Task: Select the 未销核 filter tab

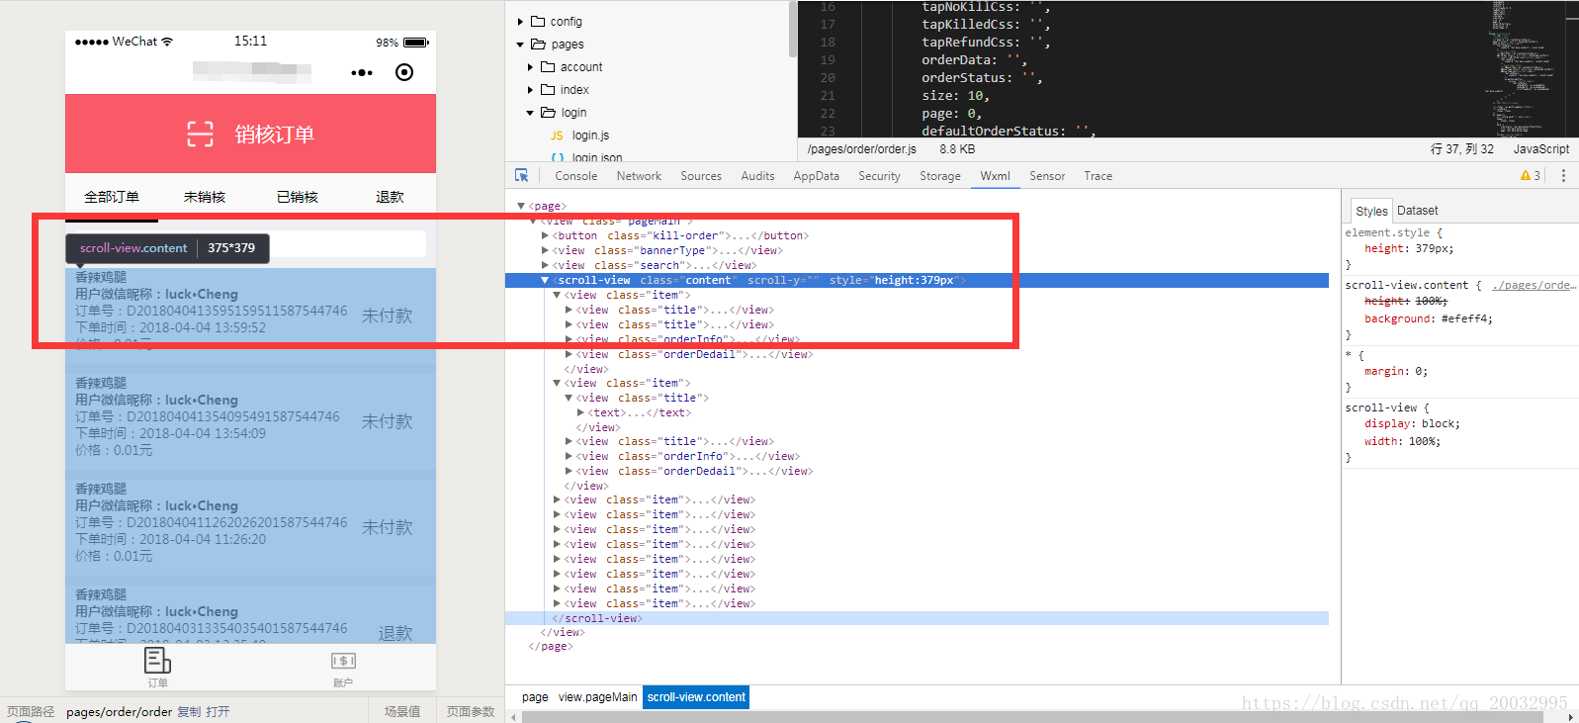Action: [x=205, y=197]
